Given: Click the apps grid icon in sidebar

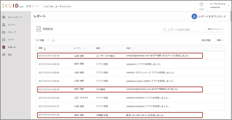Looking at the screenshot, I should pos(4,40).
